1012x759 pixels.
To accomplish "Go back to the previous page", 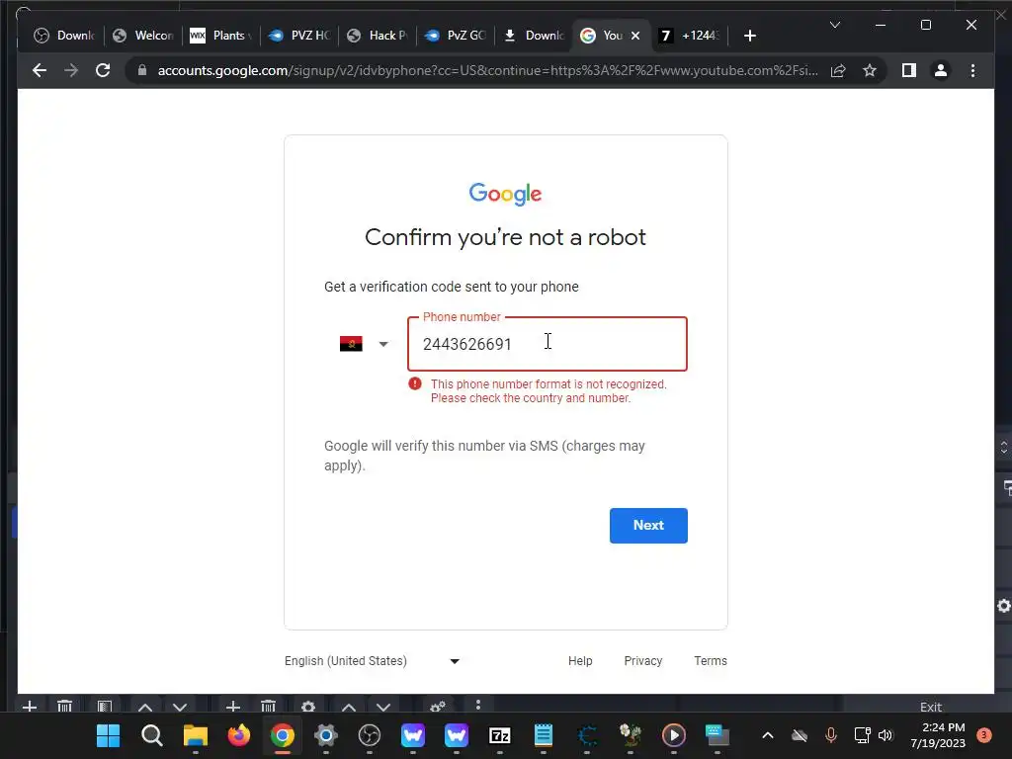I will point(40,70).
